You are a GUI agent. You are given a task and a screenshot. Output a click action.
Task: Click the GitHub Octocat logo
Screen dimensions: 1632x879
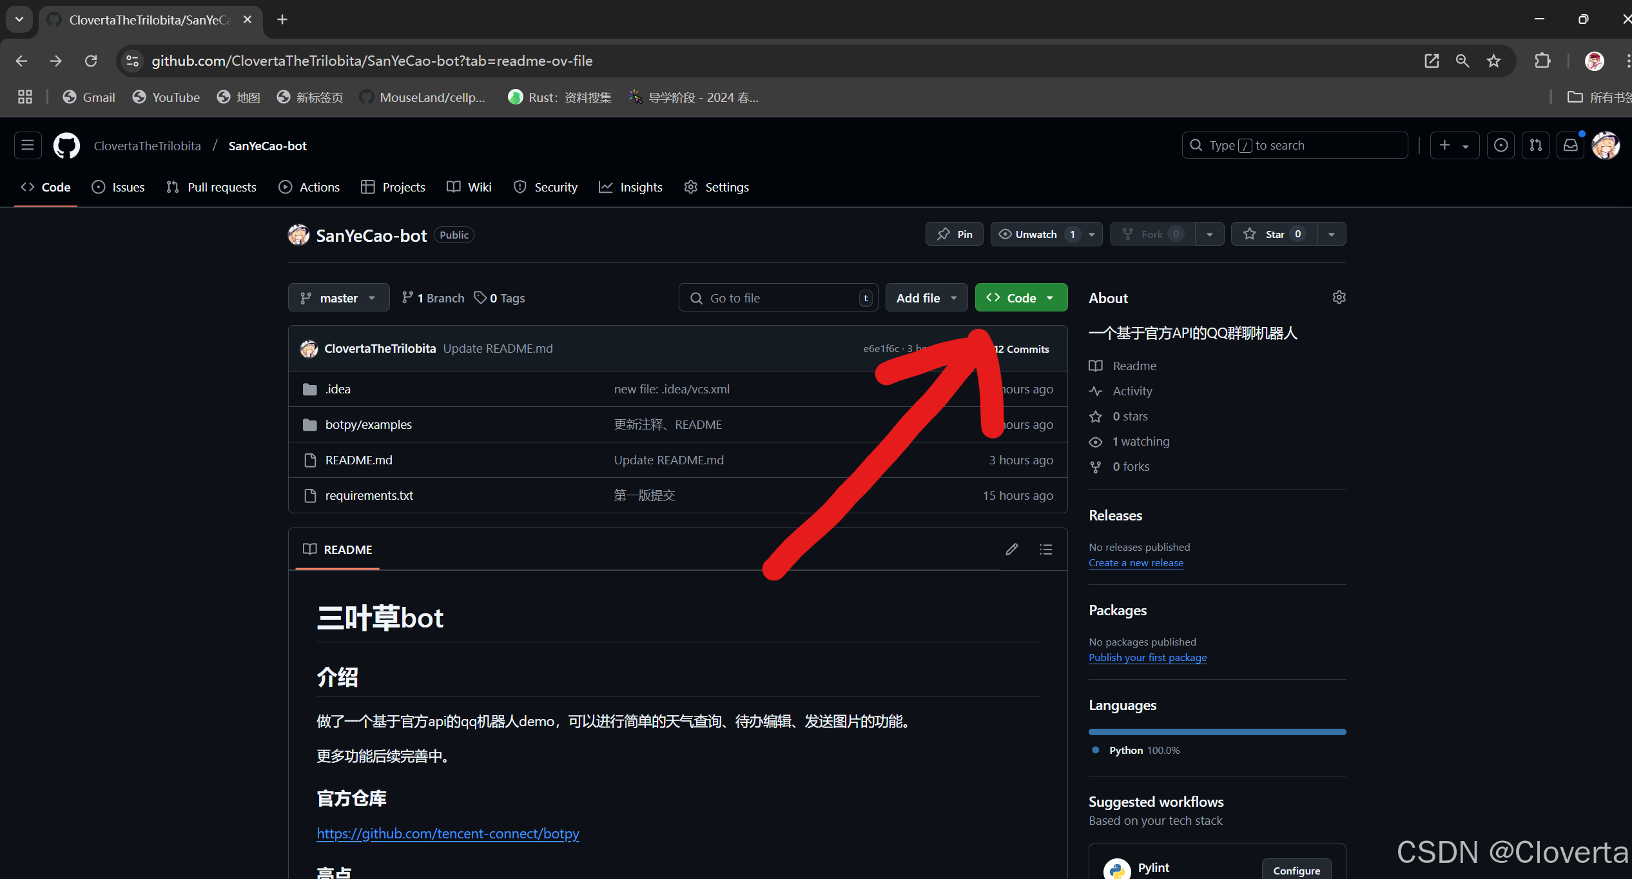click(x=66, y=146)
